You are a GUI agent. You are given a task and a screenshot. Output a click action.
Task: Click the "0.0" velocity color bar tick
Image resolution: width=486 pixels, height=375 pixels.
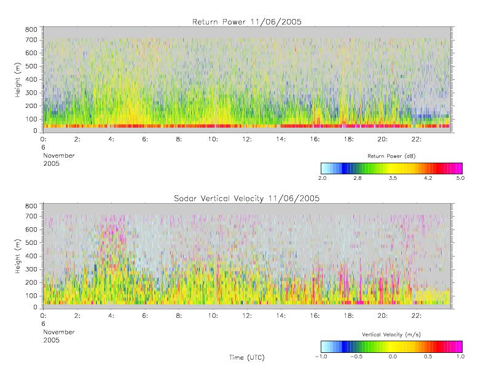click(x=393, y=357)
